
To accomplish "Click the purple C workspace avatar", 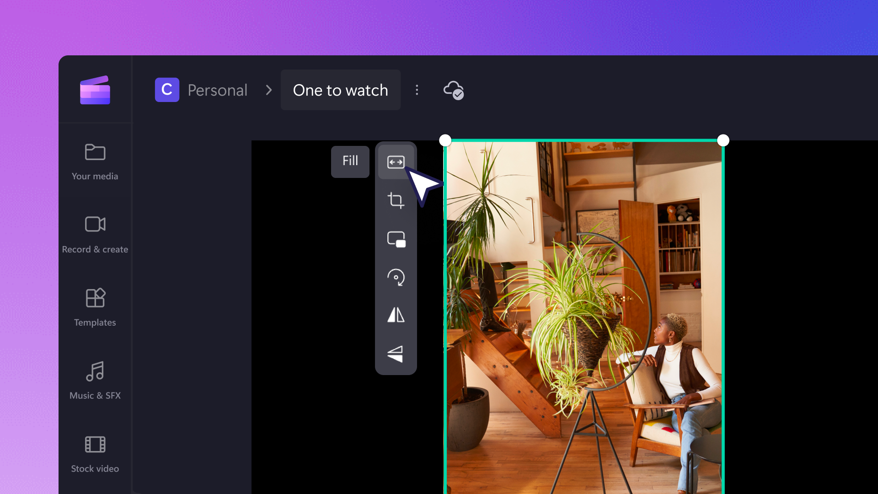I will tap(167, 90).
